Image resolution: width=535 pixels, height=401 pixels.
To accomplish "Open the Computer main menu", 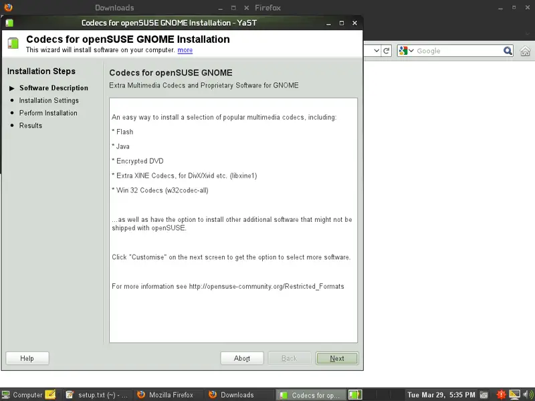I will point(22,395).
